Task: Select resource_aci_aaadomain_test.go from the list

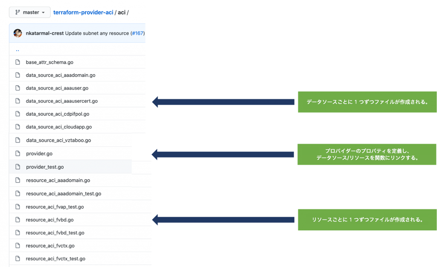Action: 63,194
